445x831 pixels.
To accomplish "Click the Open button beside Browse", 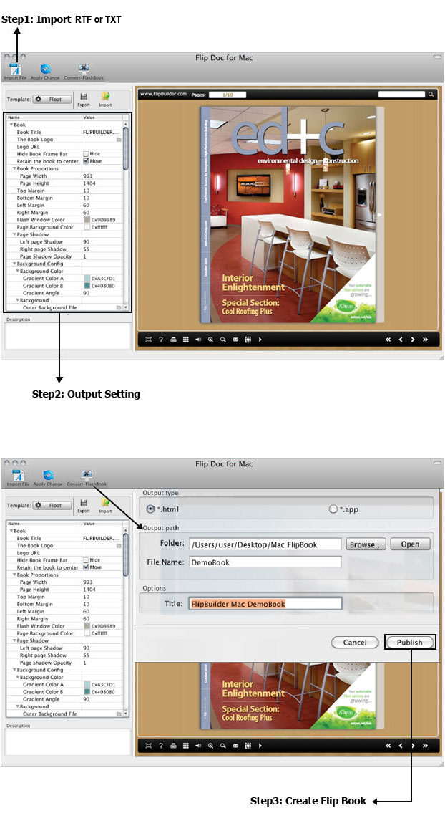I will pos(410,544).
